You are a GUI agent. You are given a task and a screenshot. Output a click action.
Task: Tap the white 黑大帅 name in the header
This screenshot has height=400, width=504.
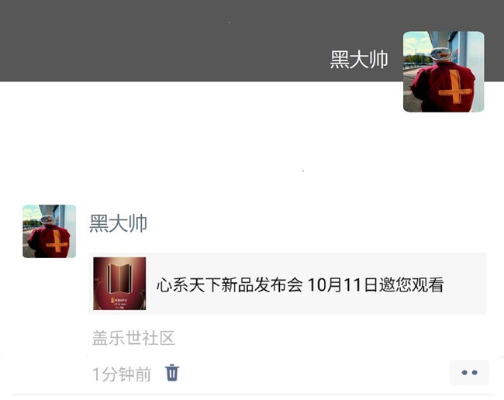click(x=359, y=60)
